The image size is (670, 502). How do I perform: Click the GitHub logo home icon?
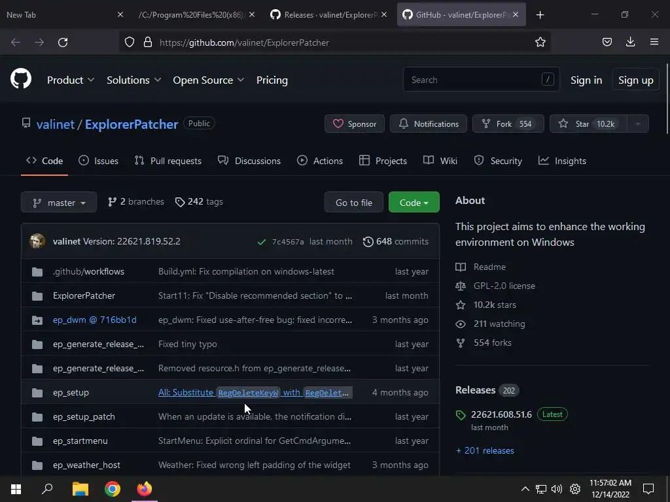tap(21, 79)
